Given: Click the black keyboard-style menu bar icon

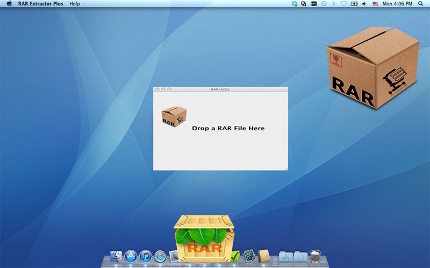Looking at the screenshot, I should [314, 4].
